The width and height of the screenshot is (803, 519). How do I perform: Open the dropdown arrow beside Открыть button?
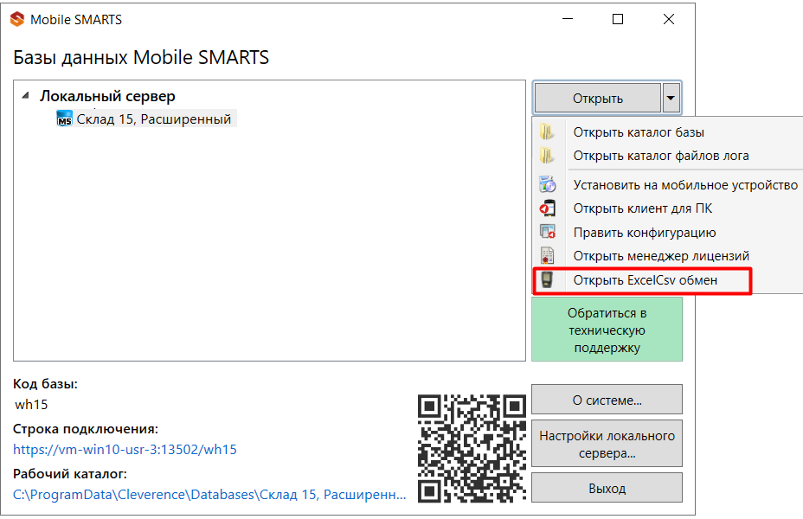[671, 98]
